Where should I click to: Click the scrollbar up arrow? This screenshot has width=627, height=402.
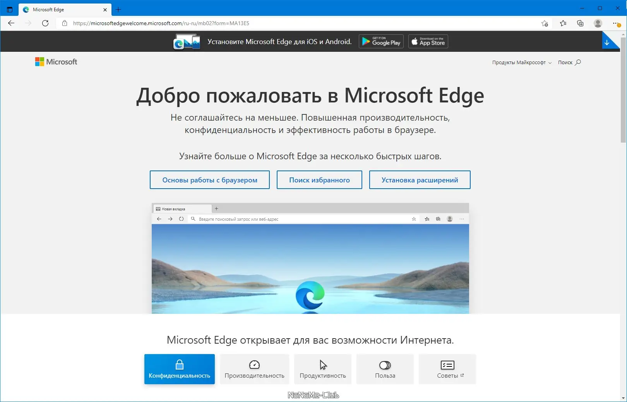(x=623, y=34)
